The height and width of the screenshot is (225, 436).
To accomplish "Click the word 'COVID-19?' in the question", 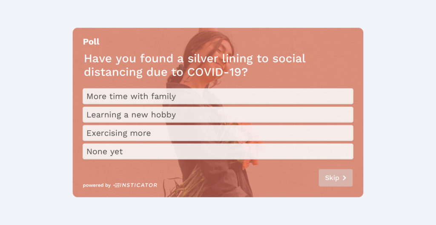I will 217,72.
